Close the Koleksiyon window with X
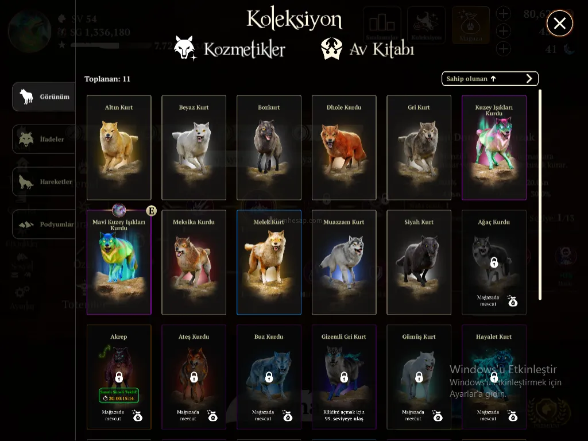This screenshot has height=441, width=588. (559, 23)
